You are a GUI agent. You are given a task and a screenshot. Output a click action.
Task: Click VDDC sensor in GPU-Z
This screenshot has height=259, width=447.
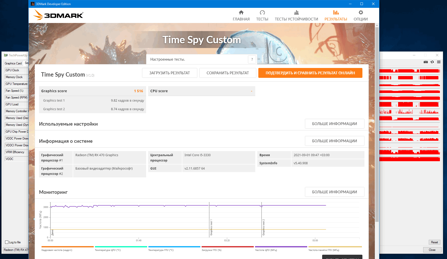(16, 159)
